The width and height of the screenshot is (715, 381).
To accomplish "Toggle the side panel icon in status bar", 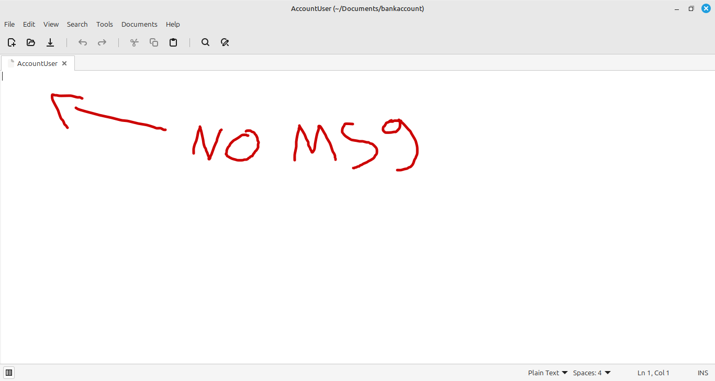I will 9,373.
